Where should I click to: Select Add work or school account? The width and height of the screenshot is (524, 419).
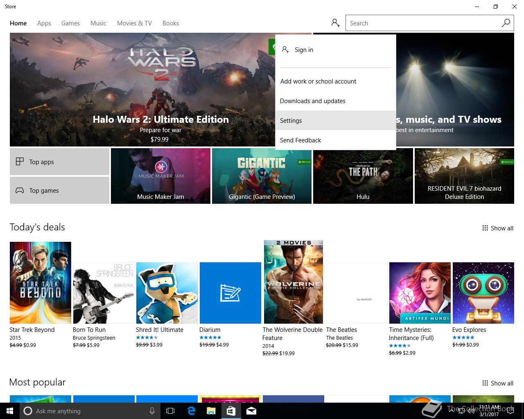coord(336,81)
